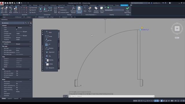Click Delete Constraints button

click(x=61, y=8)
